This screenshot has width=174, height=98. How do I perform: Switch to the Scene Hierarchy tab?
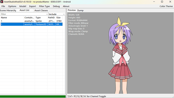coord(8,10)
